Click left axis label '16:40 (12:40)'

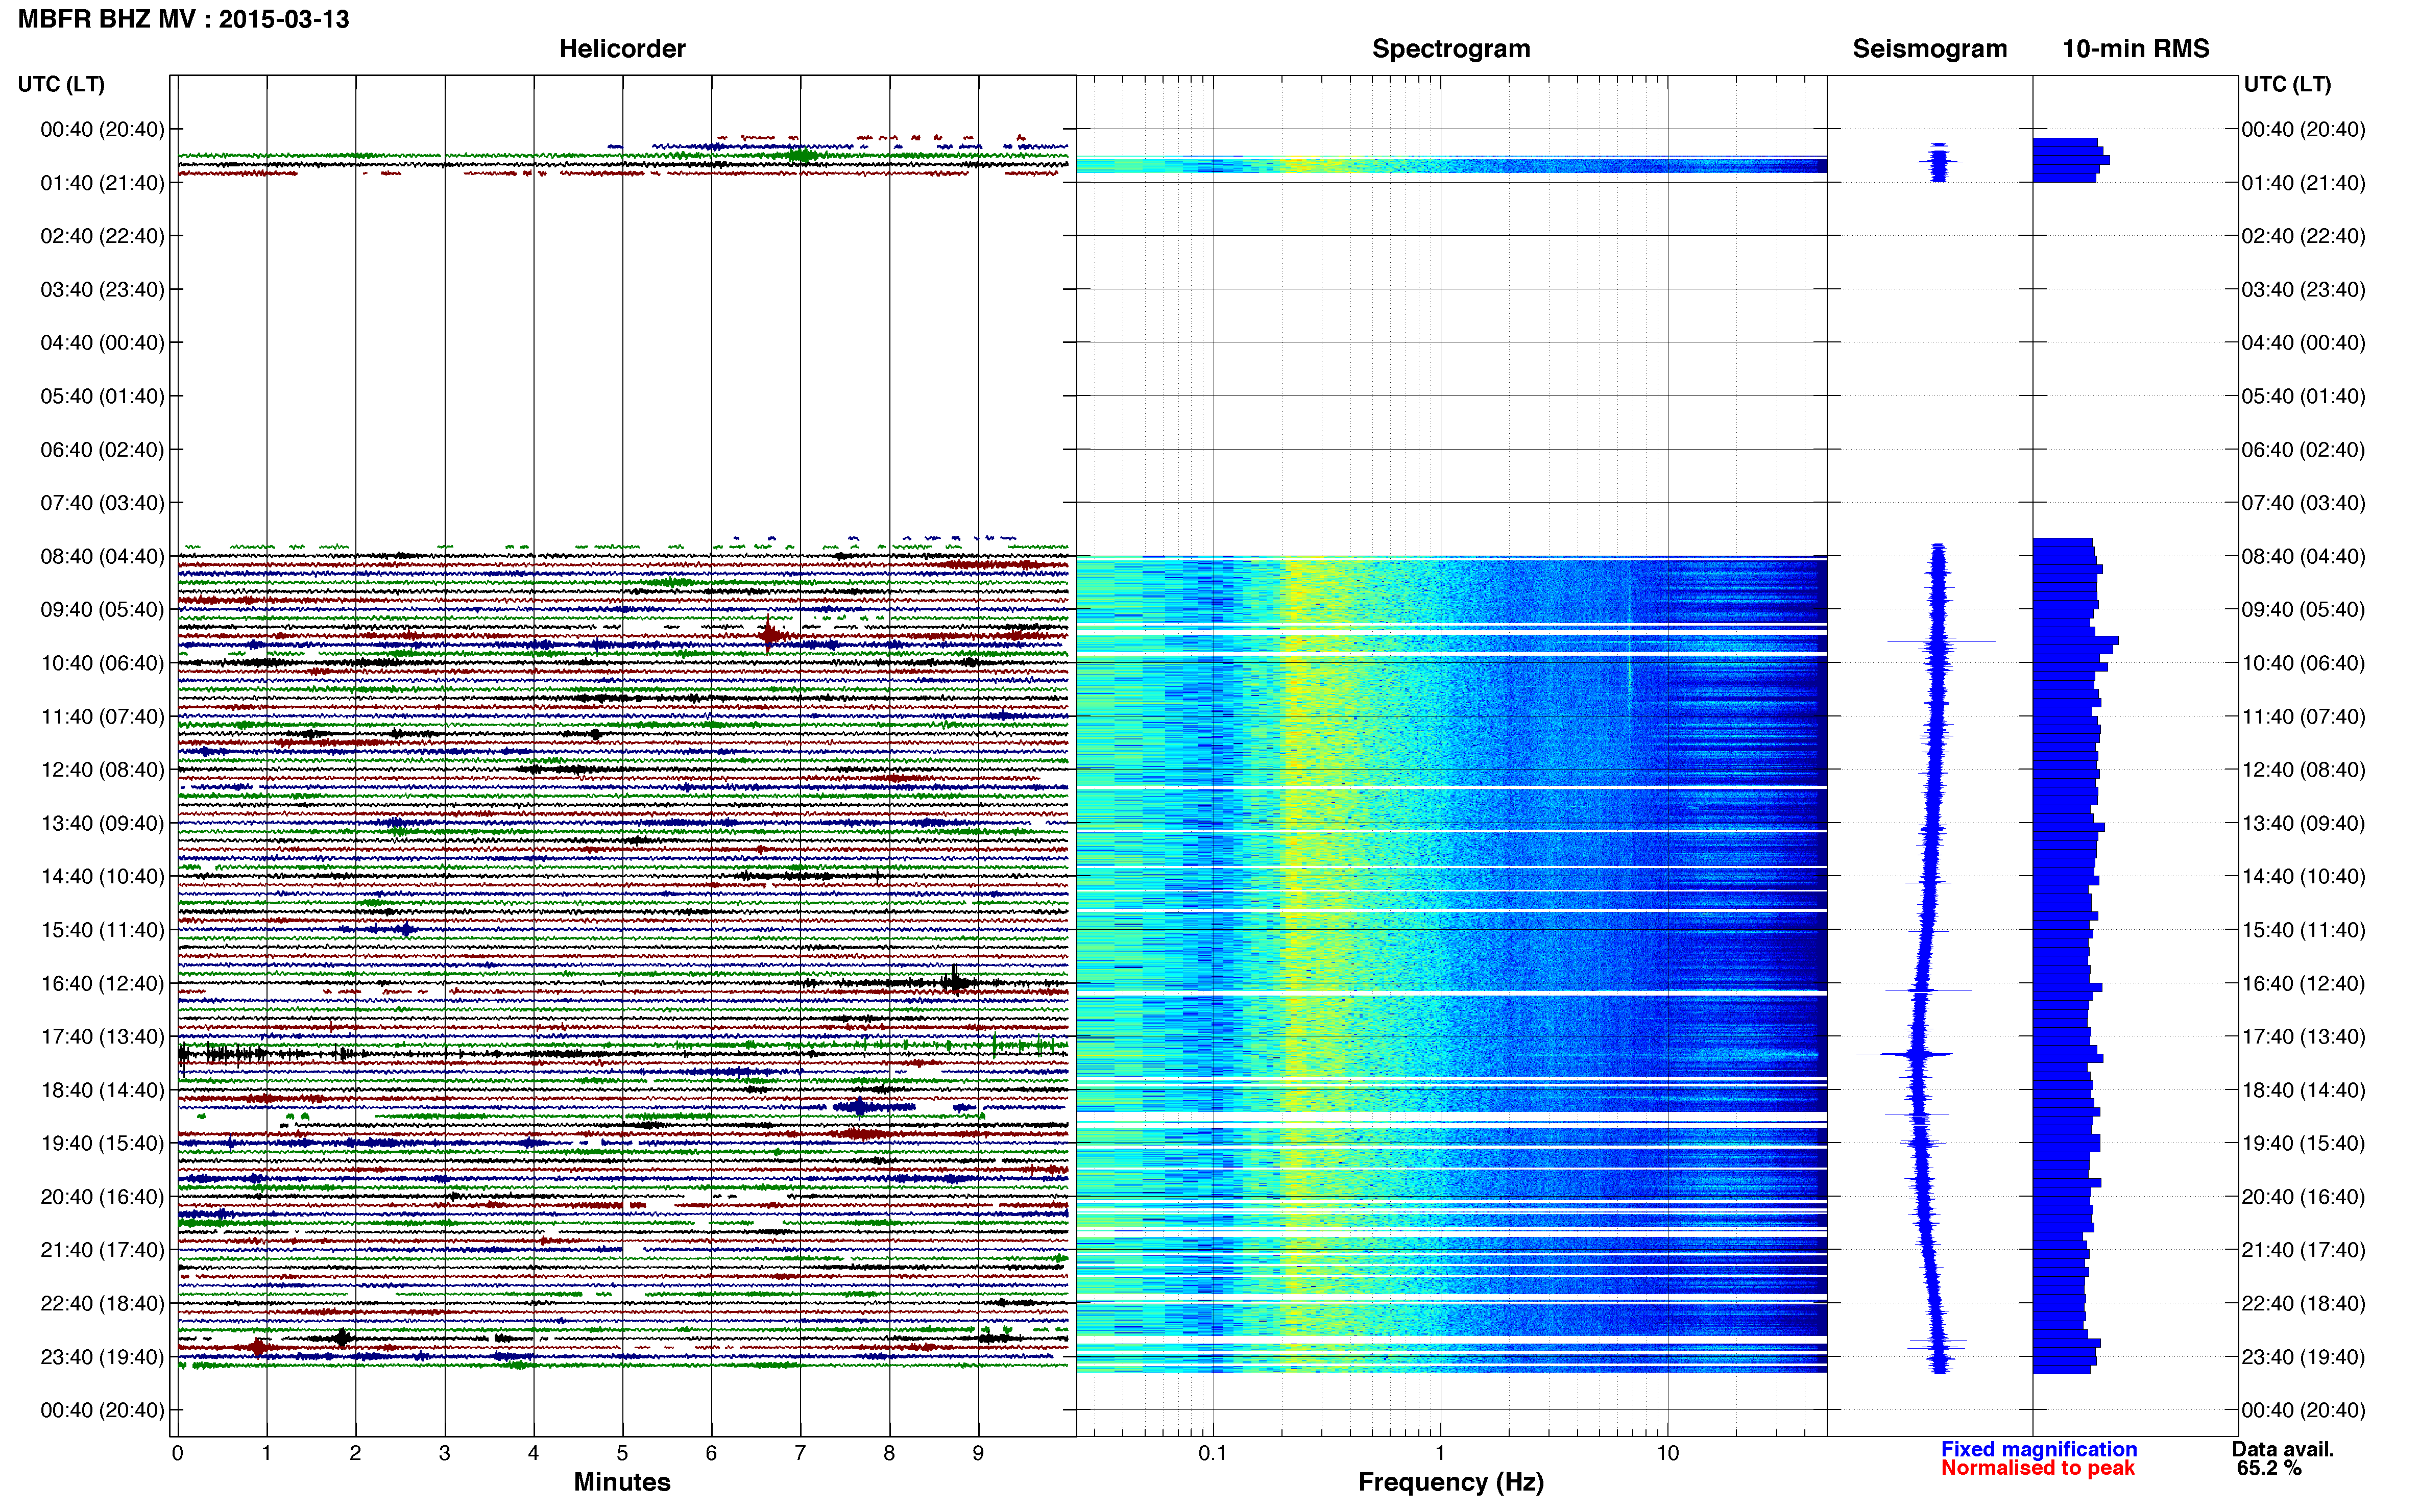[x=102, y=983]
